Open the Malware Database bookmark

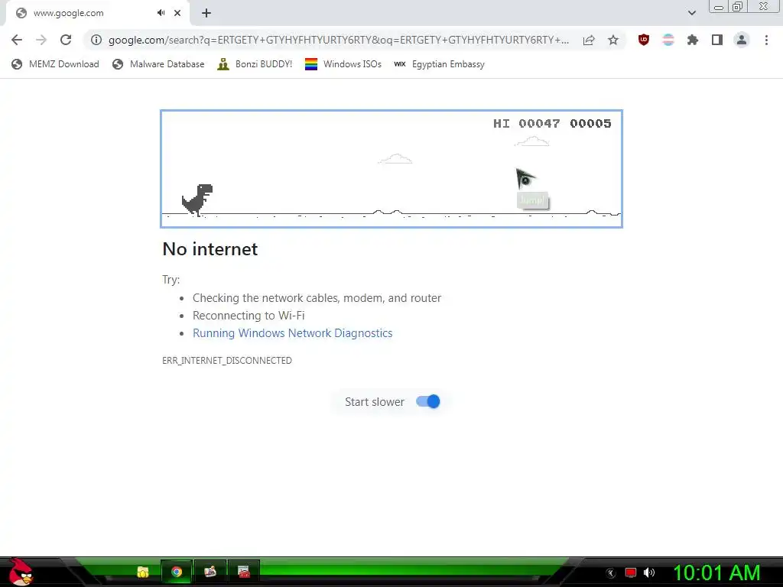158,64
